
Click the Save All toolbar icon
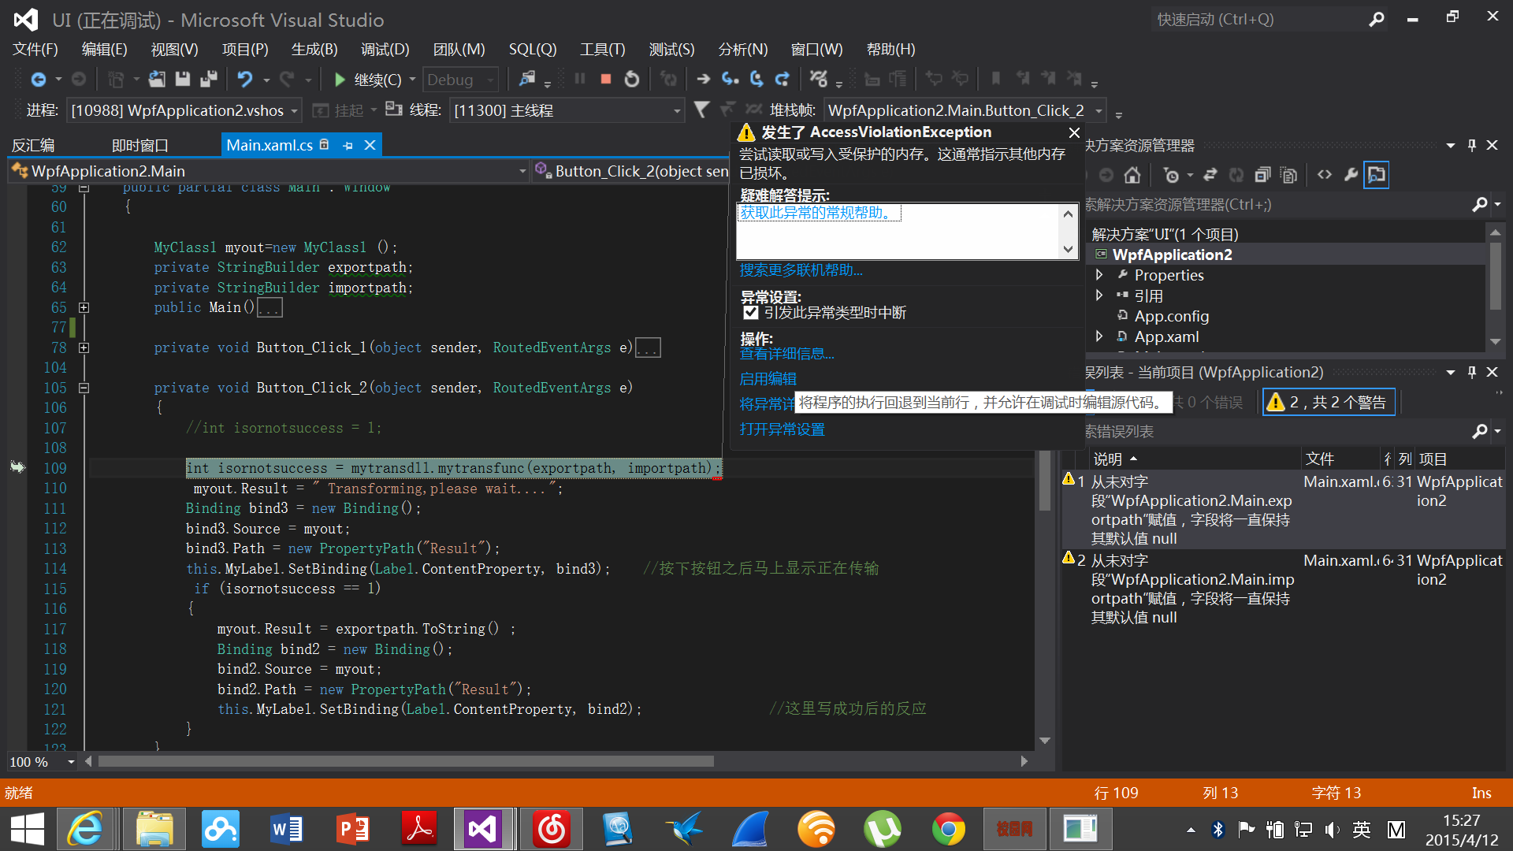click(x=209, y=80)
